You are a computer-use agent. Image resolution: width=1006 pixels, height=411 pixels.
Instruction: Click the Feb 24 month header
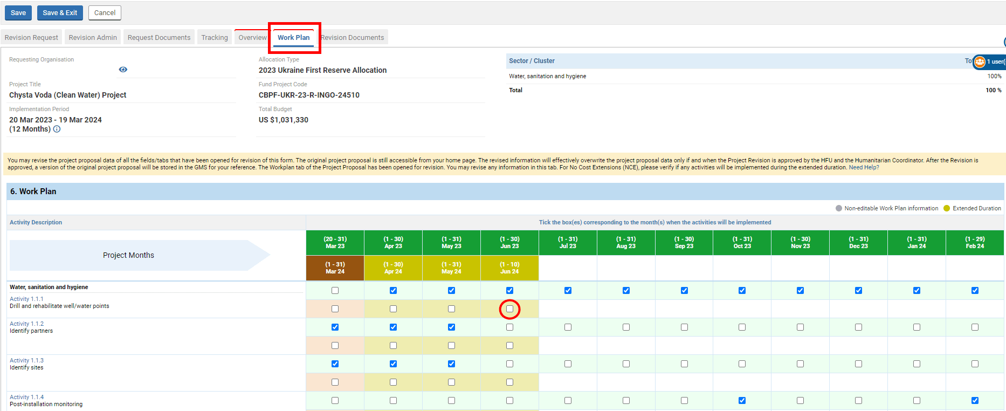975,243
